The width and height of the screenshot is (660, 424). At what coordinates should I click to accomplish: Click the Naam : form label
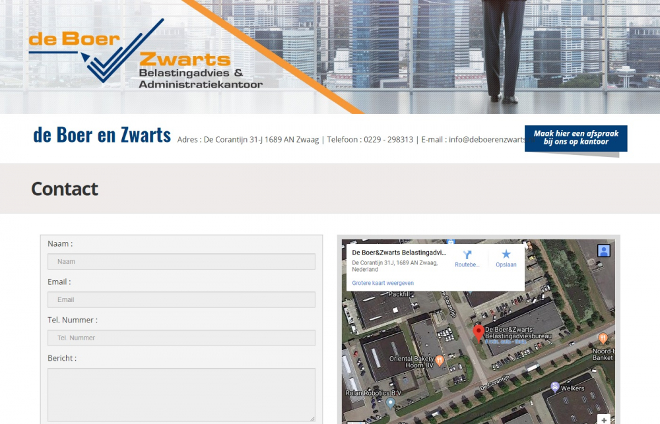[60, 243]
